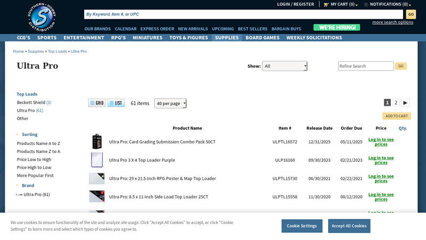Viewport: 426px width, 240px height.
Task: Open the BOARD GAMES menu
Action: (263, 37)
